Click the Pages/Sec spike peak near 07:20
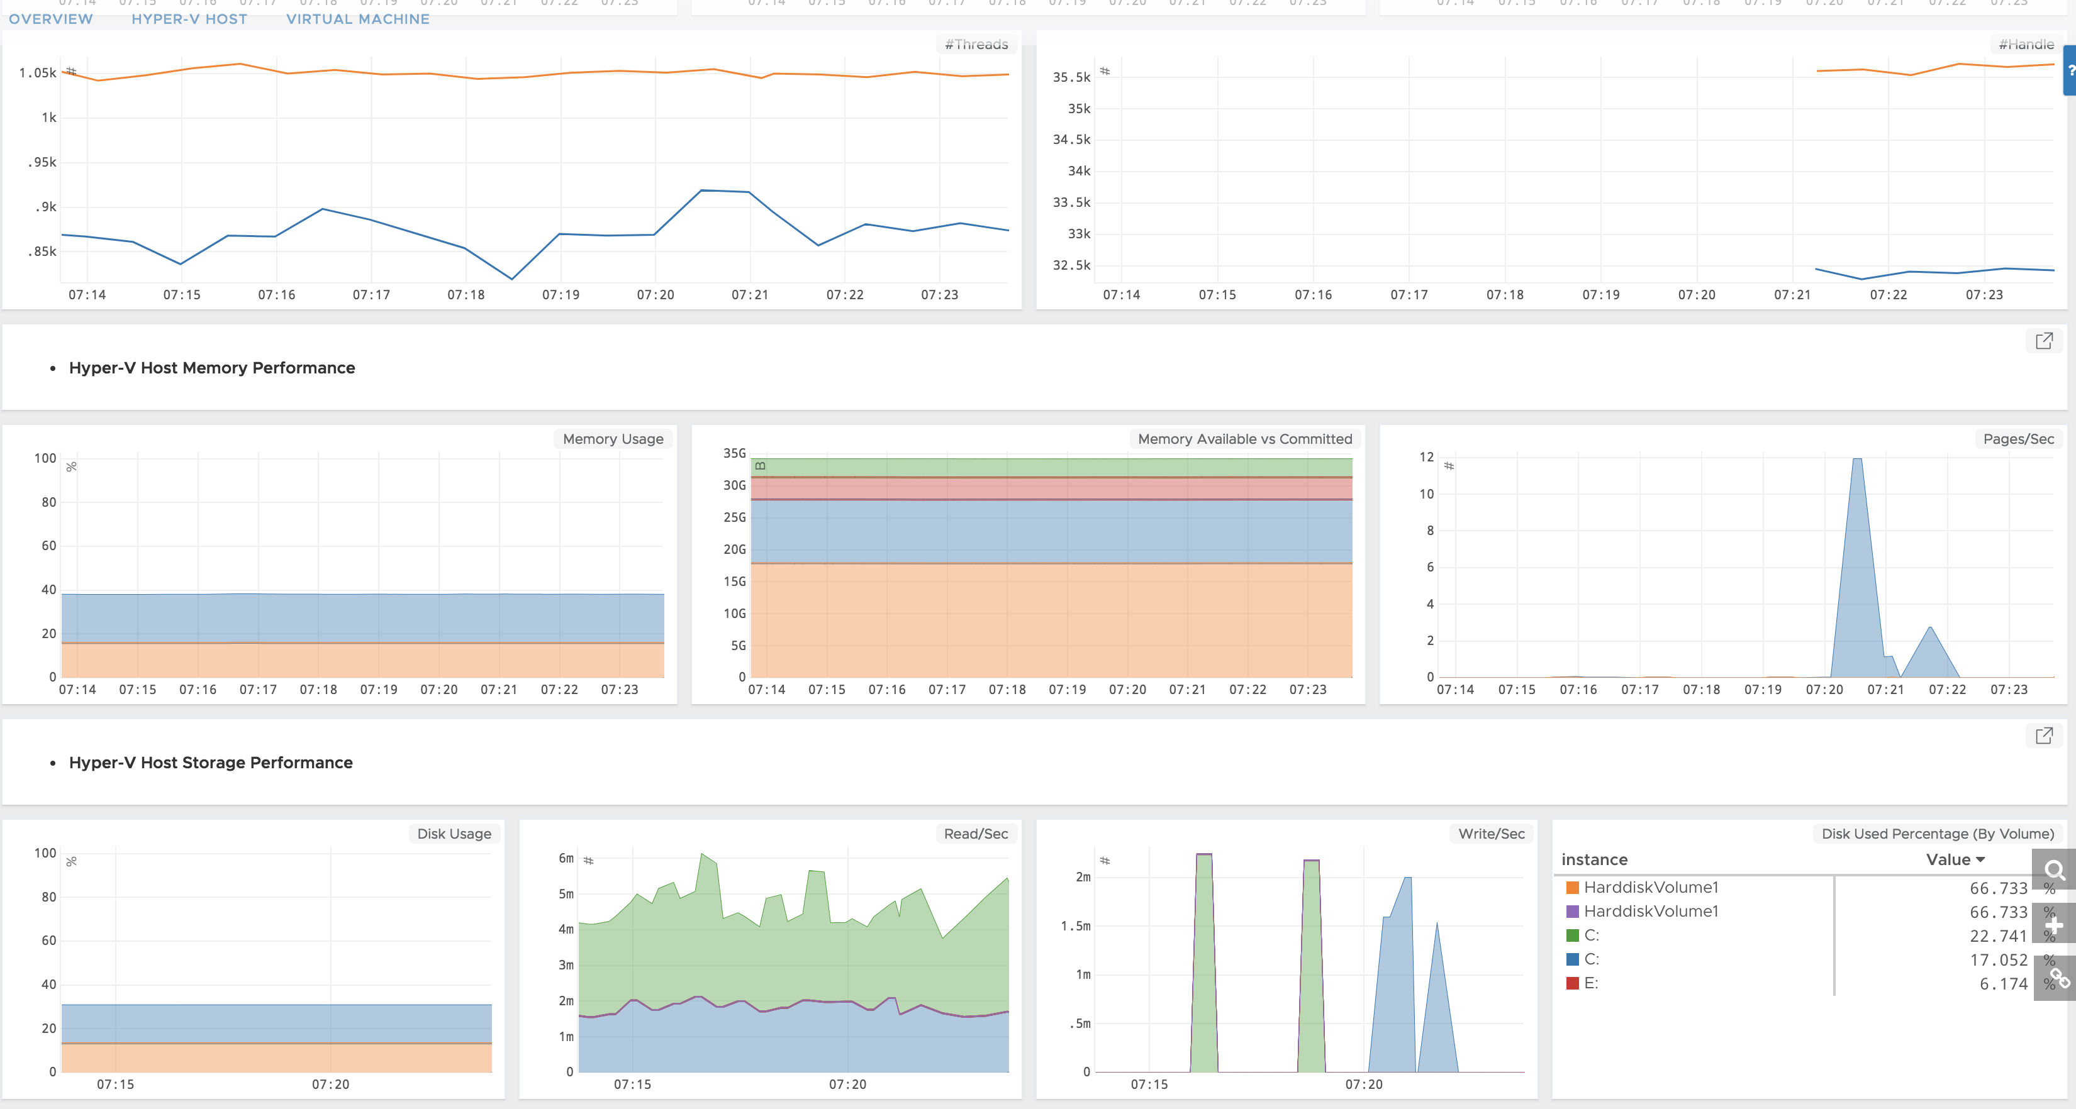The height and width of the screenshot is (1109, 2076). click(x=1857, y=460)
